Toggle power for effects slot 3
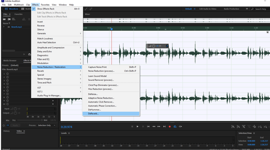 [x=7, y=80]
